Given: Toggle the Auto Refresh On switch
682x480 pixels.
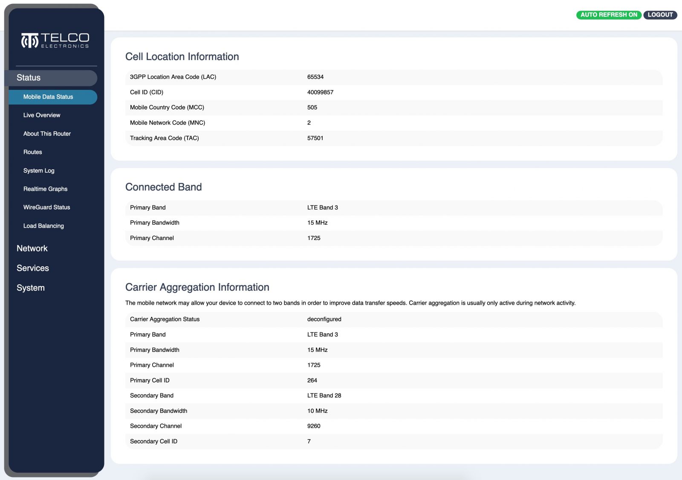Looking at the screenshot, I should [x=608, y=15].
